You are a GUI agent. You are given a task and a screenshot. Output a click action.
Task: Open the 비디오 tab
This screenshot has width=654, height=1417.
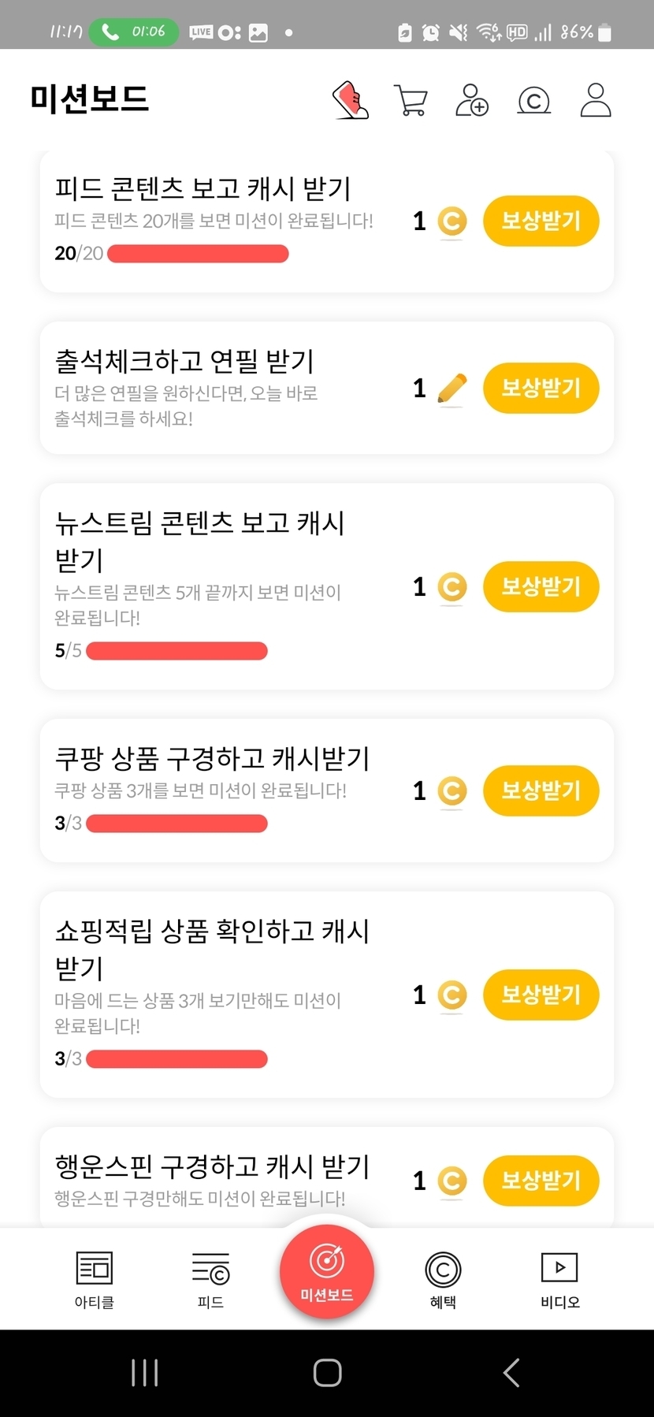[x=559, y=1278]
